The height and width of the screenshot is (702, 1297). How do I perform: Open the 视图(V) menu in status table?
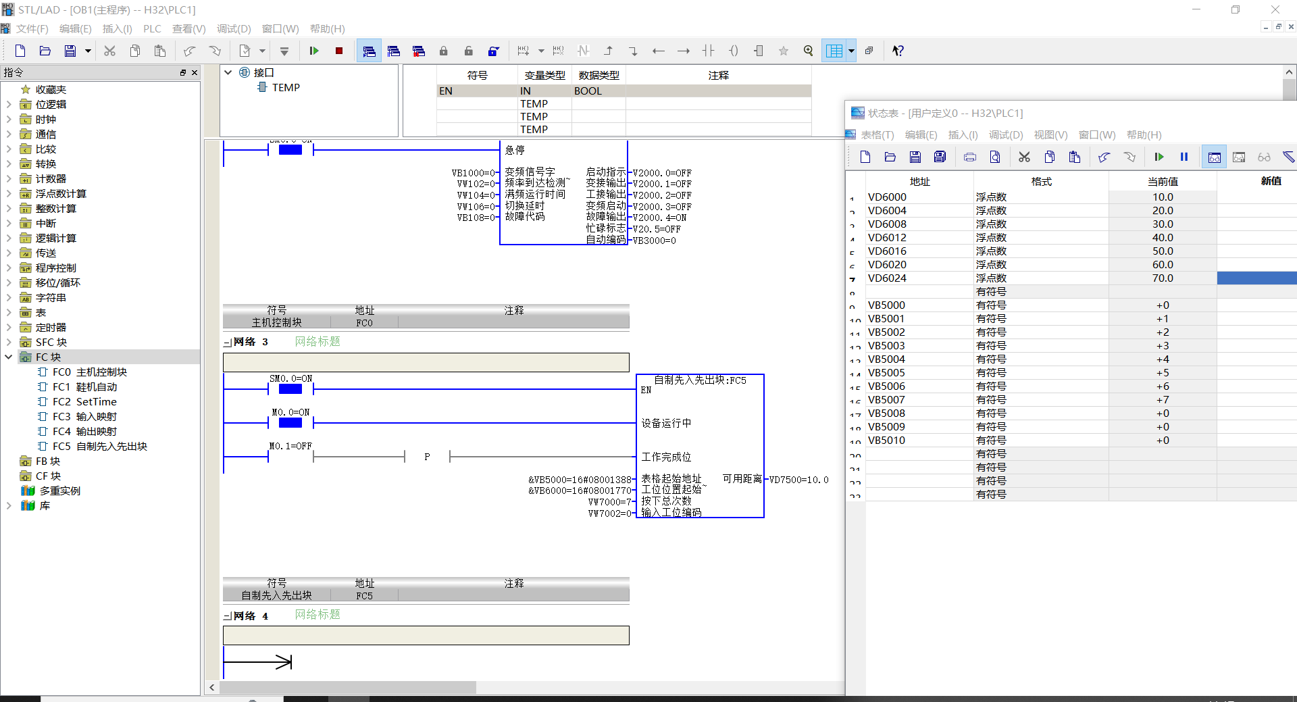point(1050,134)
